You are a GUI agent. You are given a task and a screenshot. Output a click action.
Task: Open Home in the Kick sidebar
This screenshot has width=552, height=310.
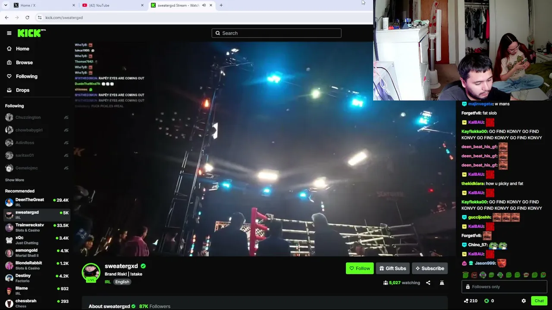(x=22, y=49)
